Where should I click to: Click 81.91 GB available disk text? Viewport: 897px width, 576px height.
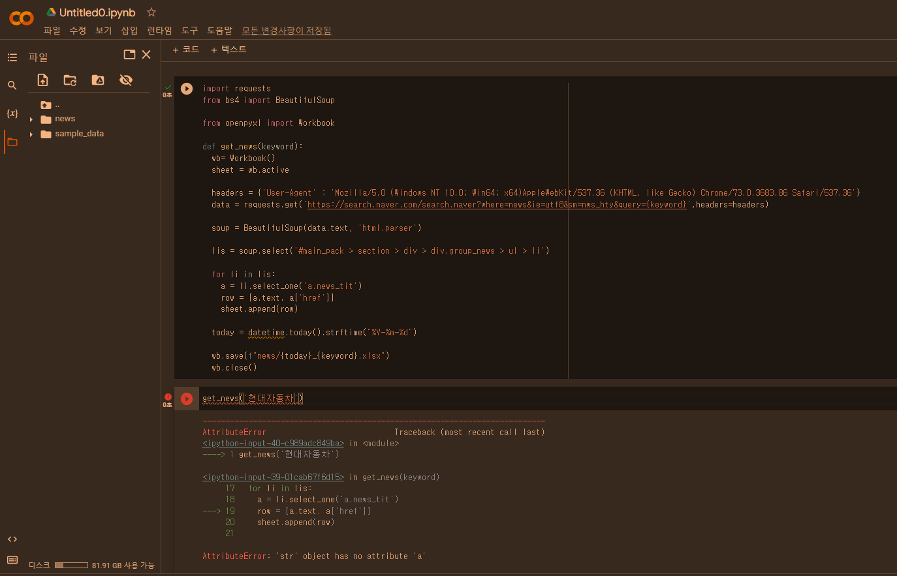(x=123, y=566)
